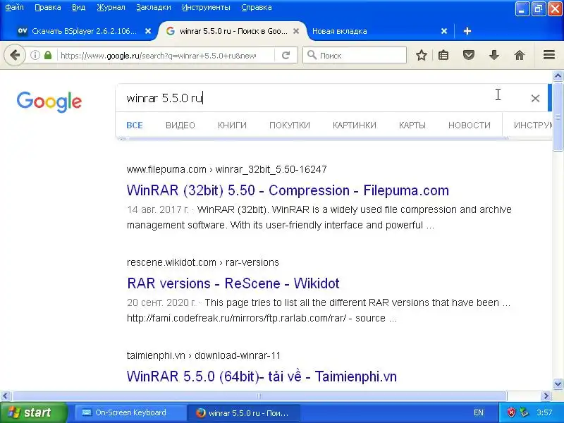This screenshot has width=564, height=423.
Task: Bookmark this page with the star icon
Action: (422, 55)
